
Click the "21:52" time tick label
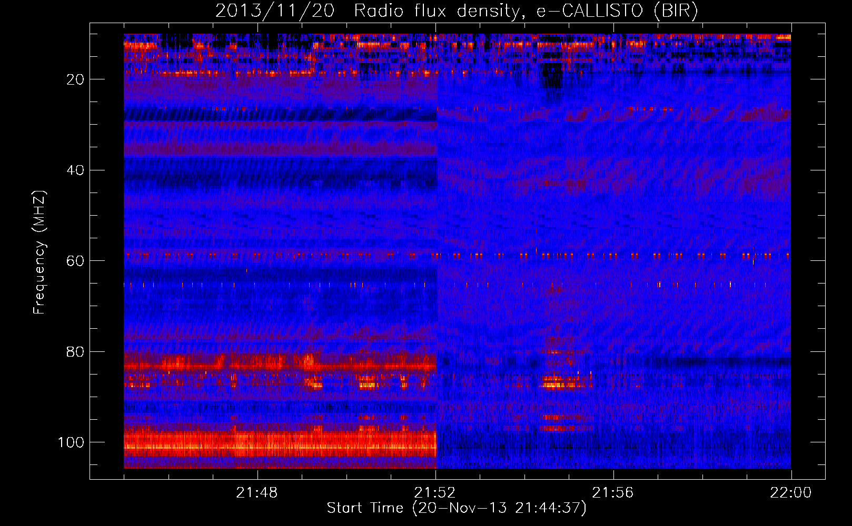(435, 493)
